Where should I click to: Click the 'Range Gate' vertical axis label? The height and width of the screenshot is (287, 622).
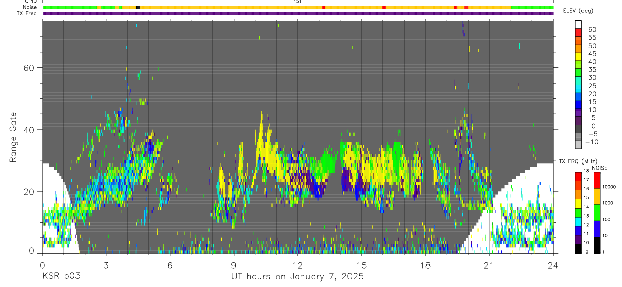[x=13, y=137]
